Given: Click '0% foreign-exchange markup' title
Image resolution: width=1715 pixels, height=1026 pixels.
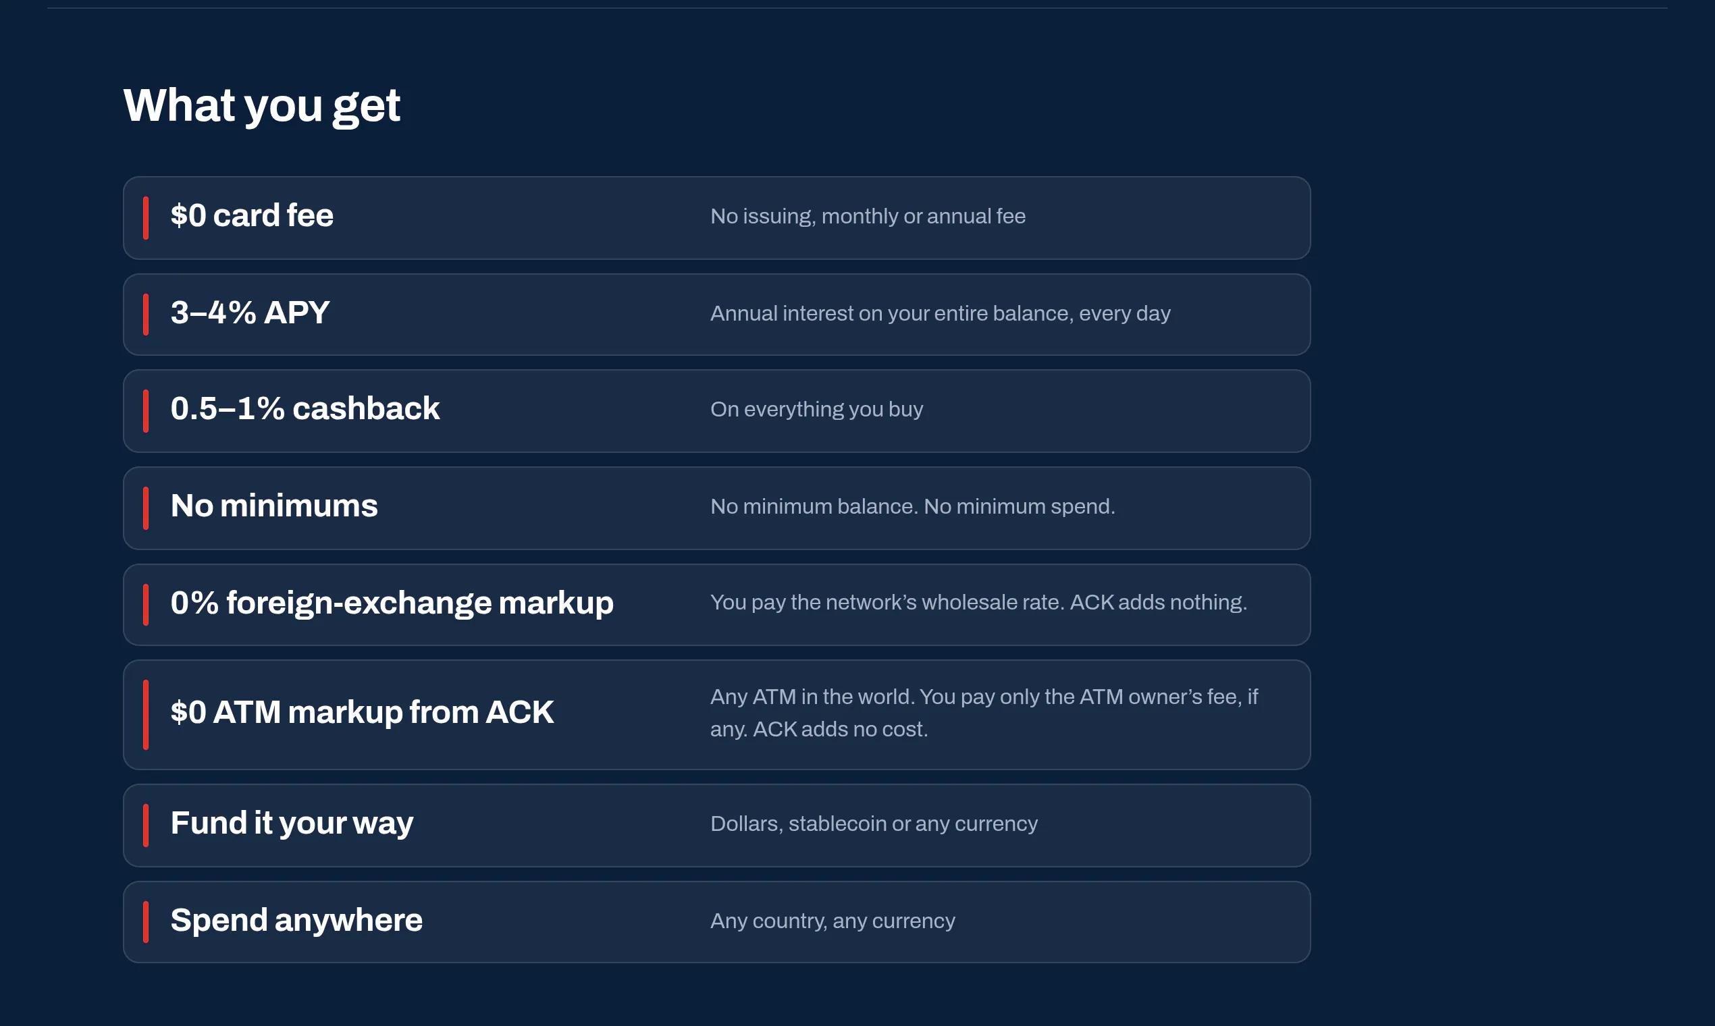Looking at the screenshot, I should click(392, 603).
